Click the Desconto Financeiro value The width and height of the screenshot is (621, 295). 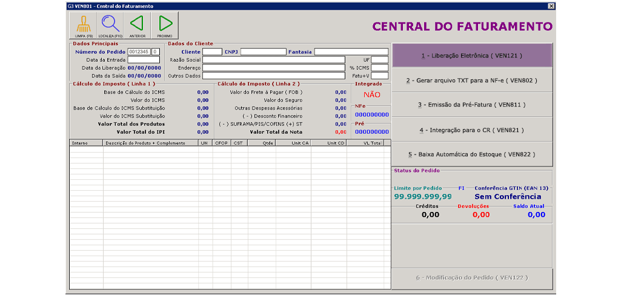coord(340,116)
